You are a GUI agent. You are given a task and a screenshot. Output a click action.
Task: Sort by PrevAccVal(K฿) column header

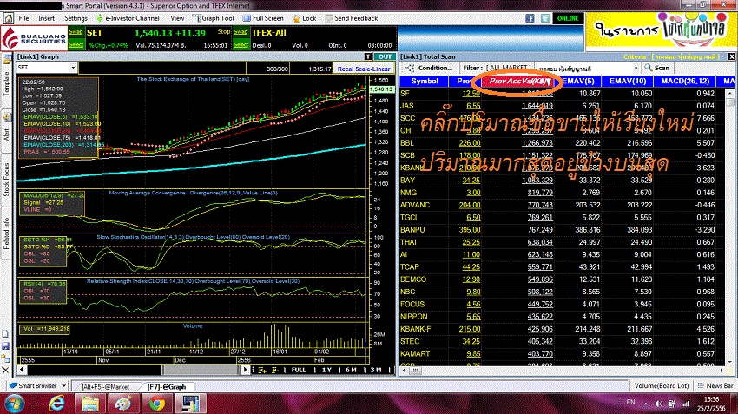[x=518, y=82]
